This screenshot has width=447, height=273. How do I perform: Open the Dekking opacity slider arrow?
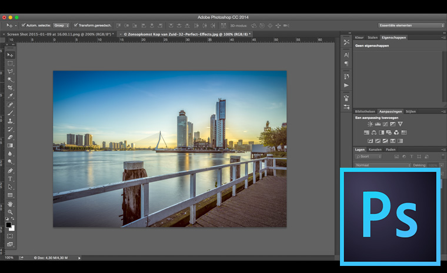442,165
